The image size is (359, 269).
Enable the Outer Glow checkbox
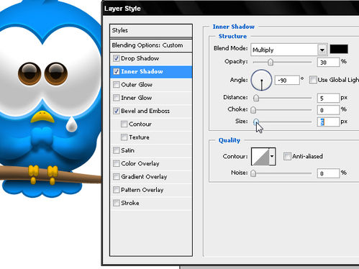(x=117, y=85)
